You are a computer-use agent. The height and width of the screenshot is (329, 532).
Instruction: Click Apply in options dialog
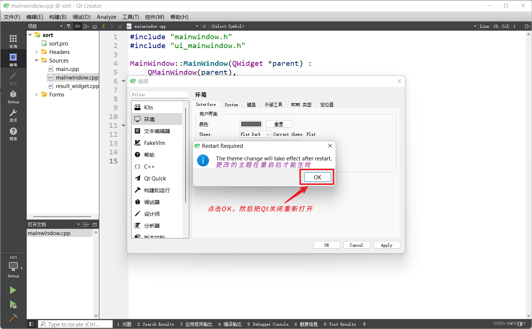point(387,245)
